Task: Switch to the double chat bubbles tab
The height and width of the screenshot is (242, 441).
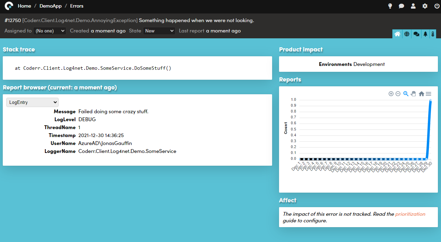Action: pos(416,34)
